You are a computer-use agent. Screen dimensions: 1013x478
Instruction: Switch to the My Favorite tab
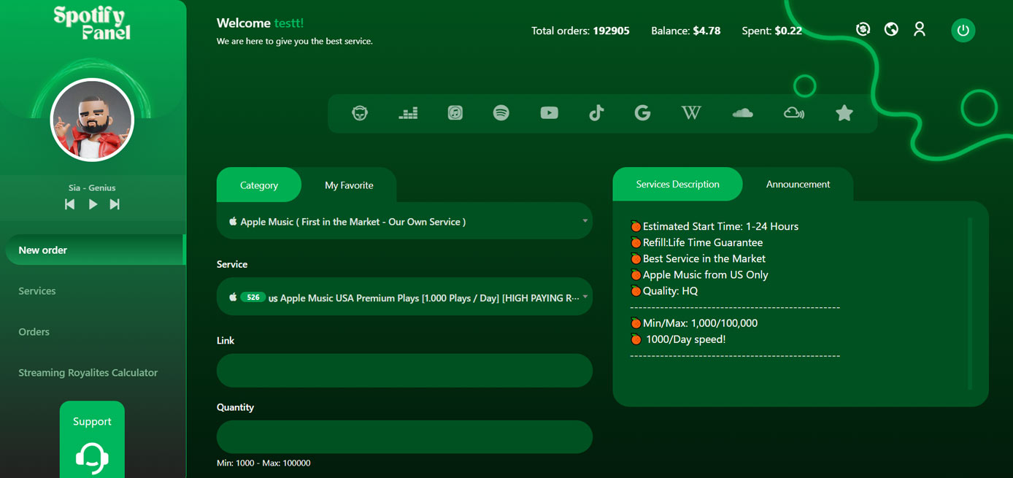[349, 185]
